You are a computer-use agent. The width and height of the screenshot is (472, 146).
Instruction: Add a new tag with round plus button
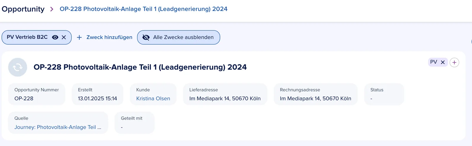[454, 62]
